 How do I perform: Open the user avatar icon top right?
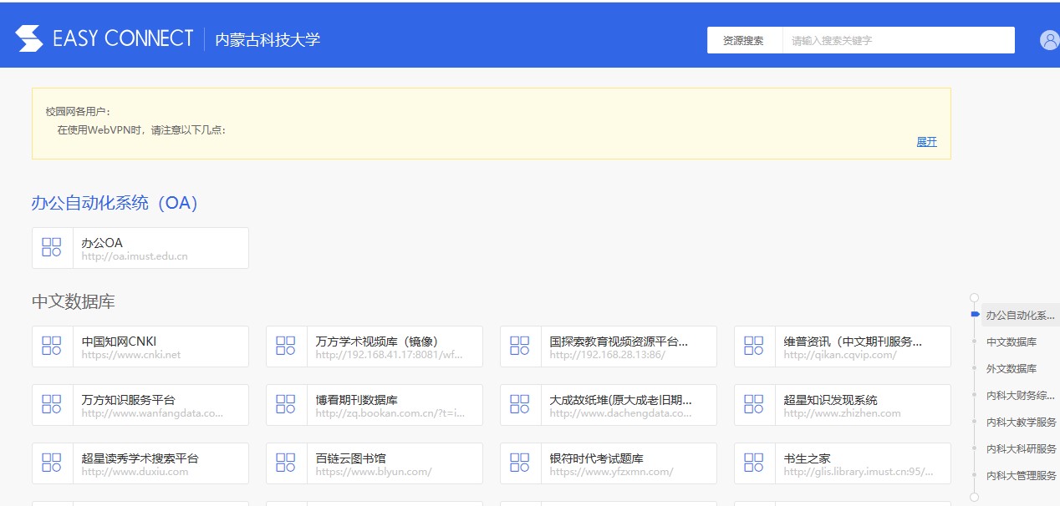point(1049,39)
